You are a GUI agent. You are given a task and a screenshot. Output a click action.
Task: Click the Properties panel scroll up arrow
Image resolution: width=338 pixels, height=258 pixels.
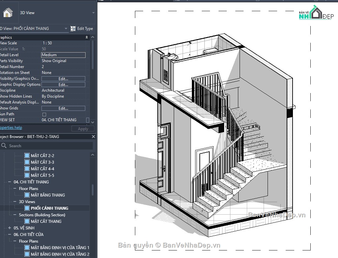pos(93,37)
